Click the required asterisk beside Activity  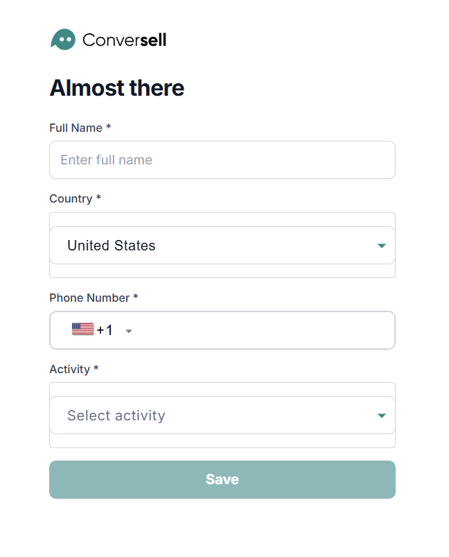point(96,369)
